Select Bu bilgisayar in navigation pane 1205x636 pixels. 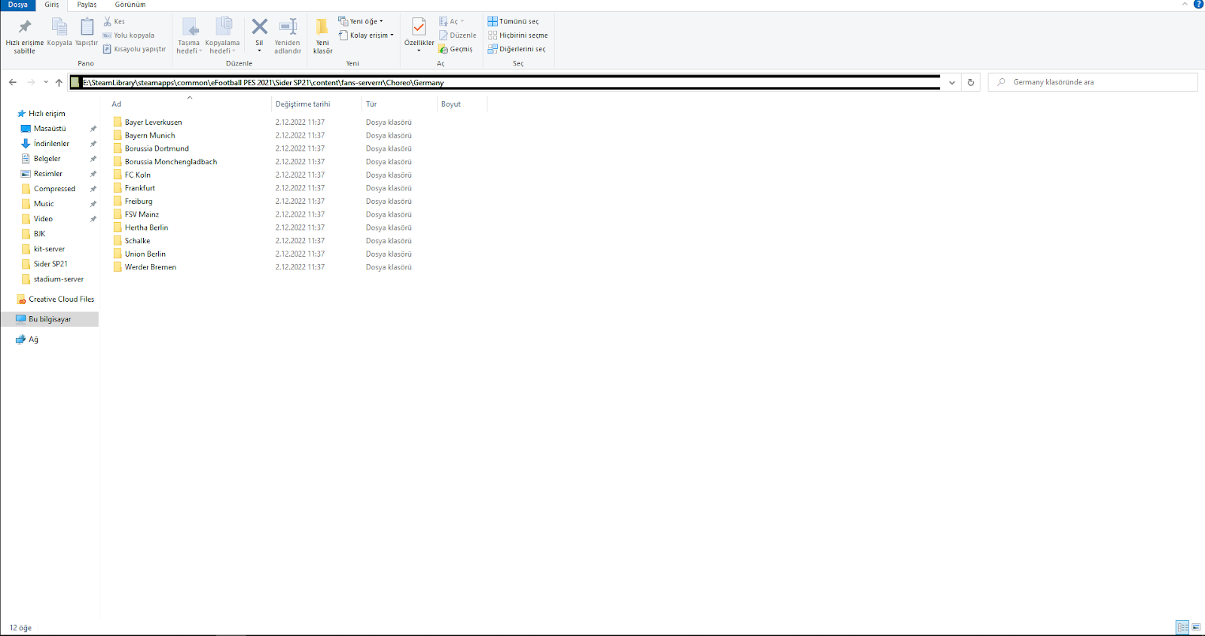tap(50, 319)
